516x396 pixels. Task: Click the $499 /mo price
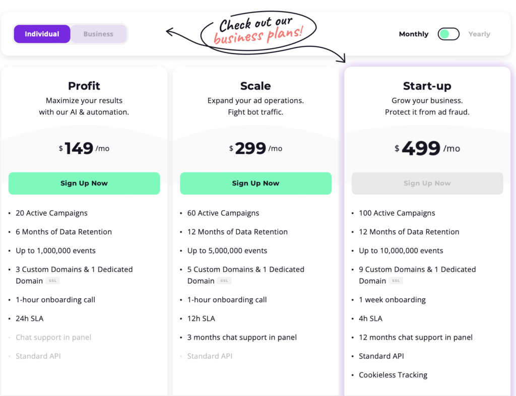pyautogui.click(x=427, y=148)
